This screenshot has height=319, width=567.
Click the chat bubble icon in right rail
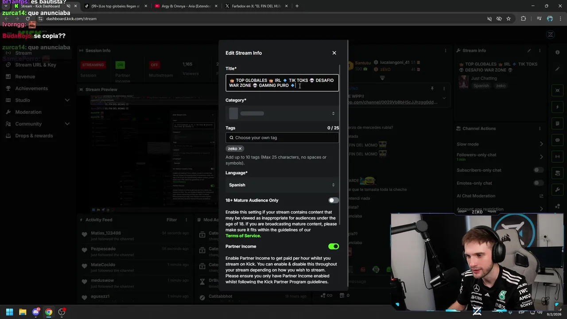click(x=557, y=140)
